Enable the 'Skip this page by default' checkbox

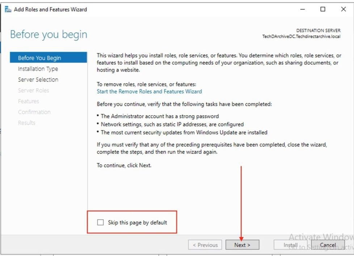click(101, 223)
